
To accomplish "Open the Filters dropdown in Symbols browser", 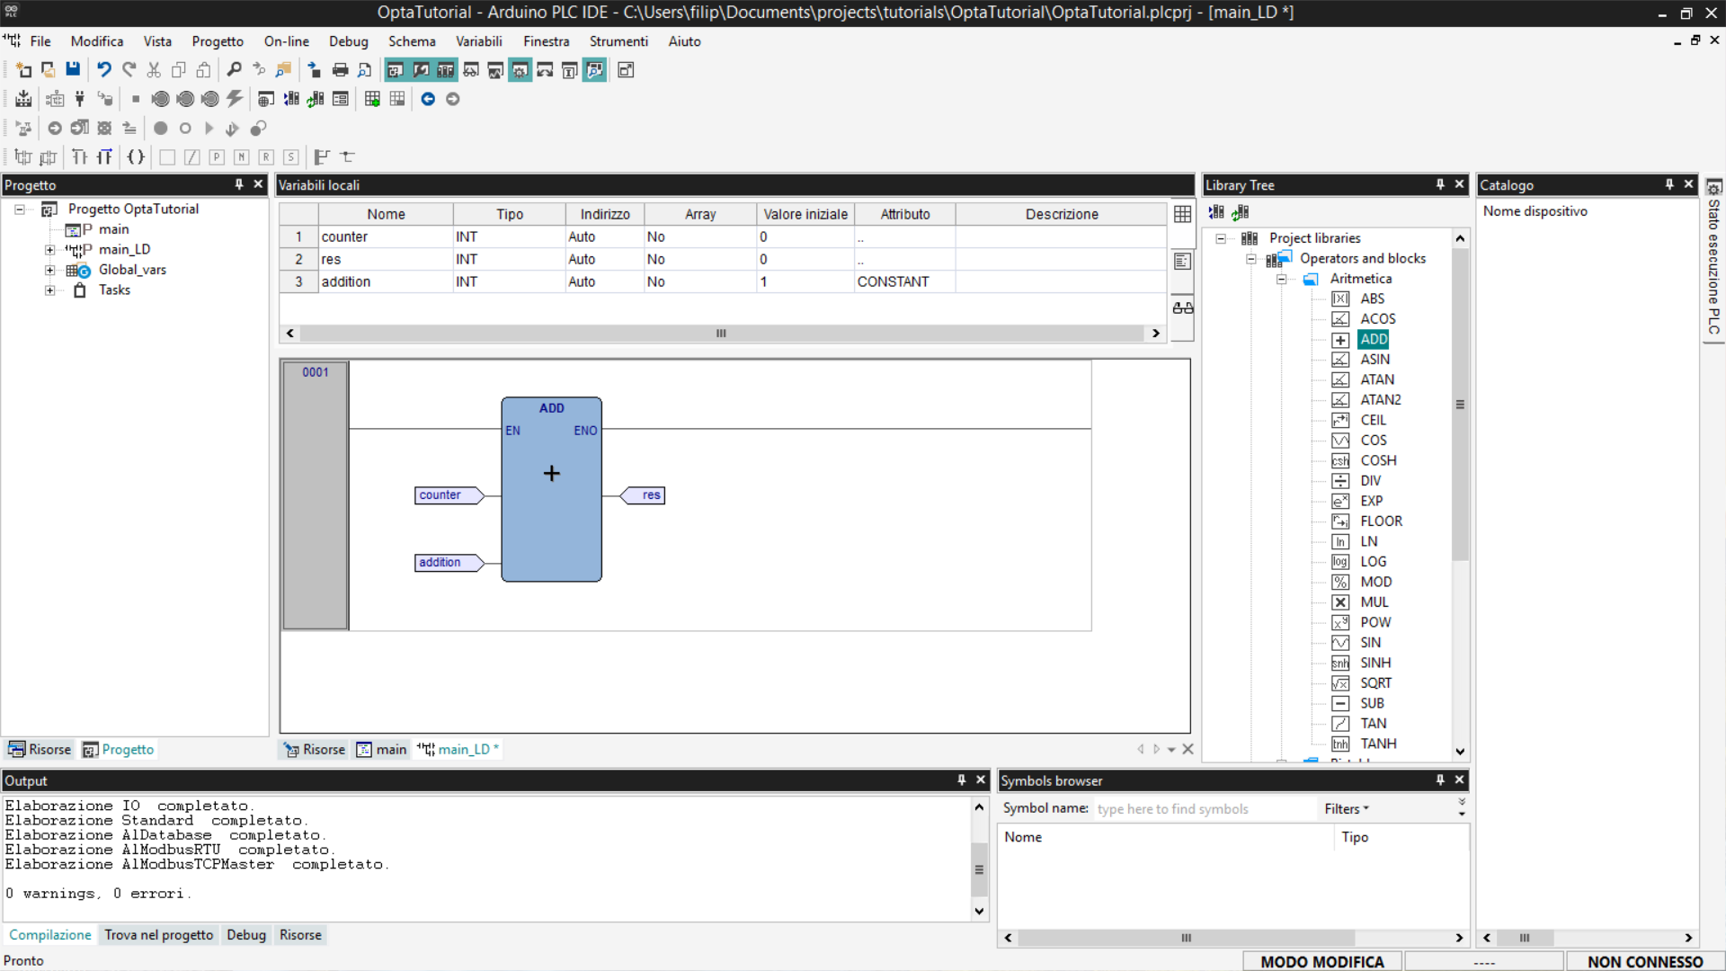I will pyautogui.click(x=1346, y=809).
